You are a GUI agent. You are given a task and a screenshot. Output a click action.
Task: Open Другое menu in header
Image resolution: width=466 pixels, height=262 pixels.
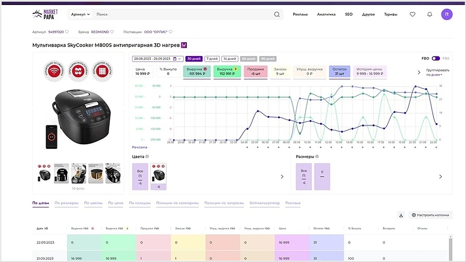click(368, 14)
